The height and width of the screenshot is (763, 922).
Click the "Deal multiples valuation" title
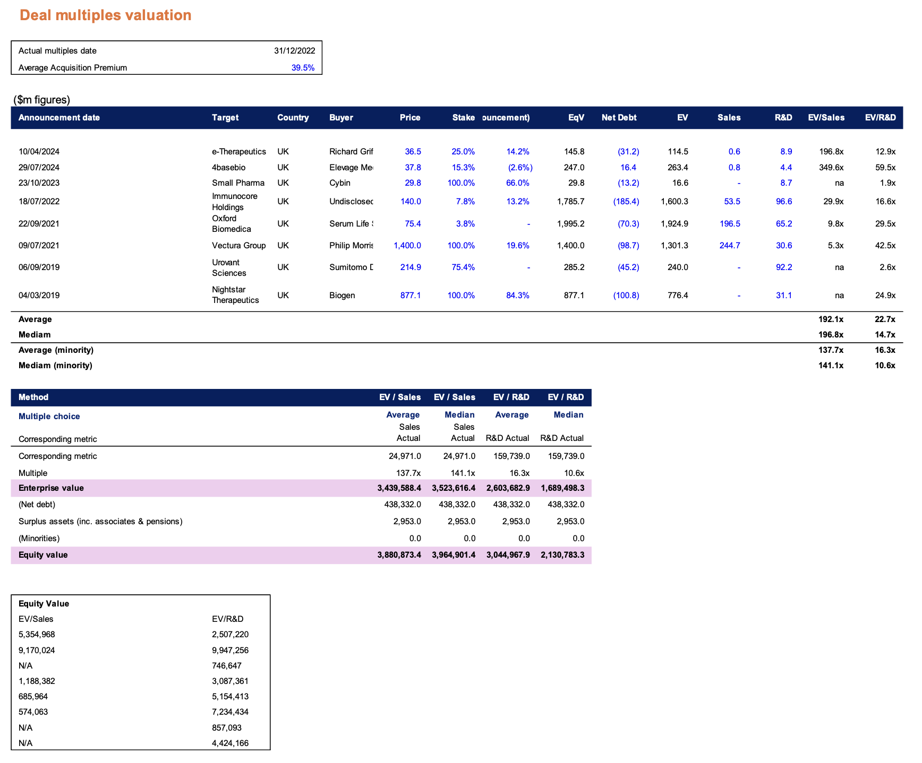(x=105, y=15)
